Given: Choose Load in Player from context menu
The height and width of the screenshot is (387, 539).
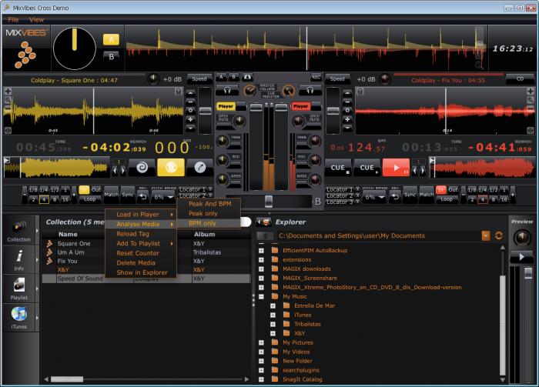Looking at the screenshot, I should coord(141,215).
